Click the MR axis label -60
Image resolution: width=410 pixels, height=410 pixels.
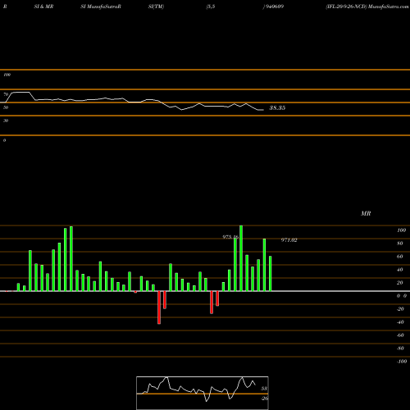[400, 335]
